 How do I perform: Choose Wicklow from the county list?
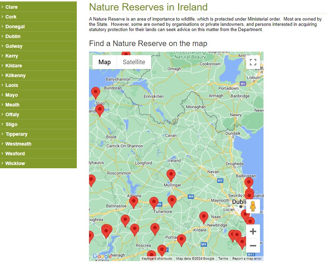coord(38,163)
